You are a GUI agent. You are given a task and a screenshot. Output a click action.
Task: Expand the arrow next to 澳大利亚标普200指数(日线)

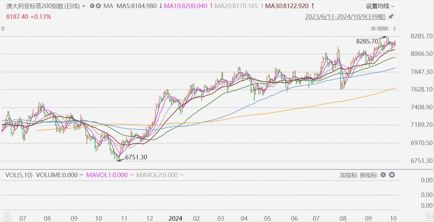coord(84,6)
